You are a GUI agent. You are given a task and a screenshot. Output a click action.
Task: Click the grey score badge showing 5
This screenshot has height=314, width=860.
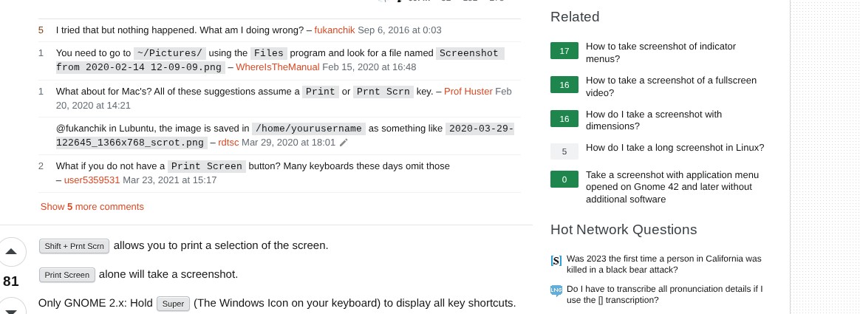tap(564, 151)
